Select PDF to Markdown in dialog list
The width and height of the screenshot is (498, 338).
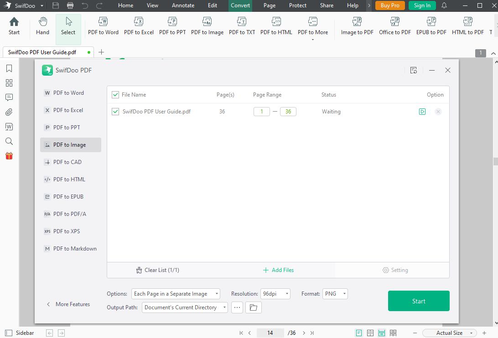click(71, 249)
